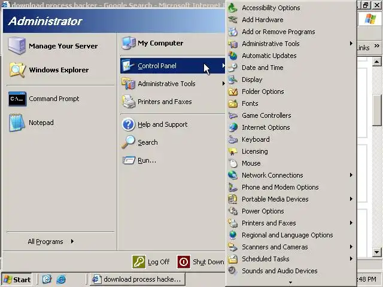Click the Start button
Image resolution: width=383 pixels, height=287 pixels.
tap(17, 279)
